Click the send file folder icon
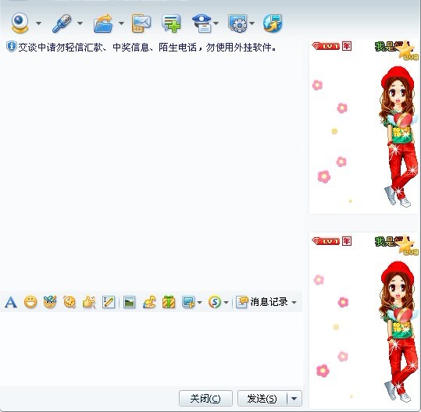Image resolution: width=421 pixels, height=412 pixels. tap(103, 23)
